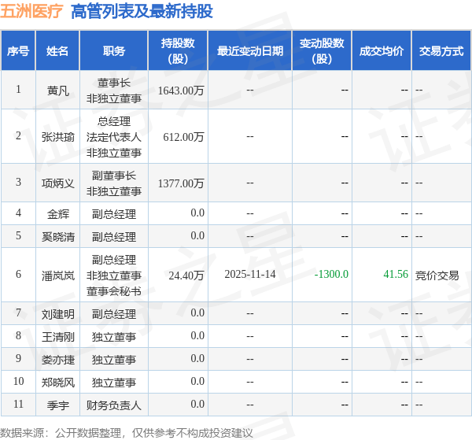This screenshot has height=440, width=472.
Task: Click the 612.00万 shareholding value
Action: coord(183,137)
